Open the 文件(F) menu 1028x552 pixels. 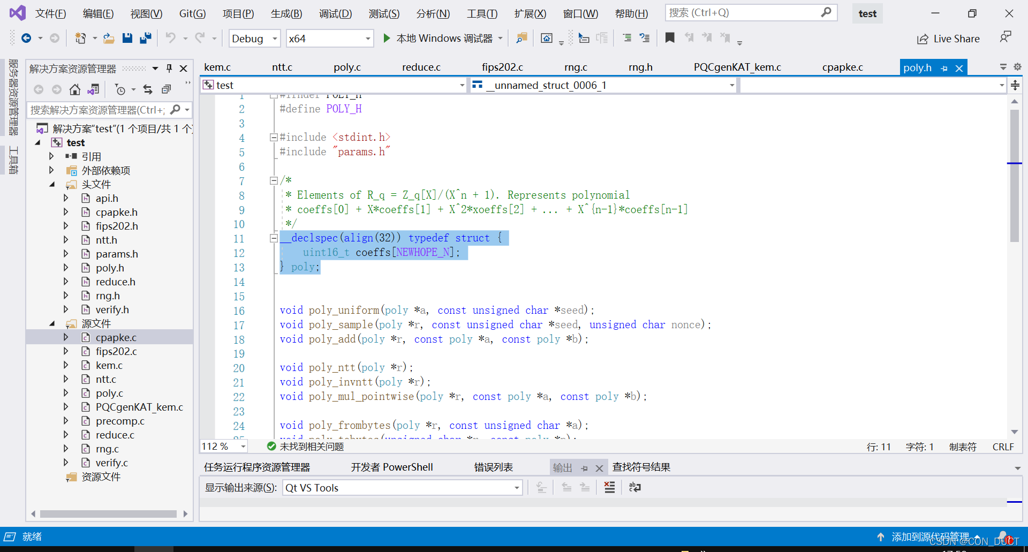tap(51, 13)
